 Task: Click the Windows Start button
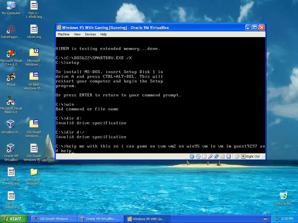click(x=14, y=219)
